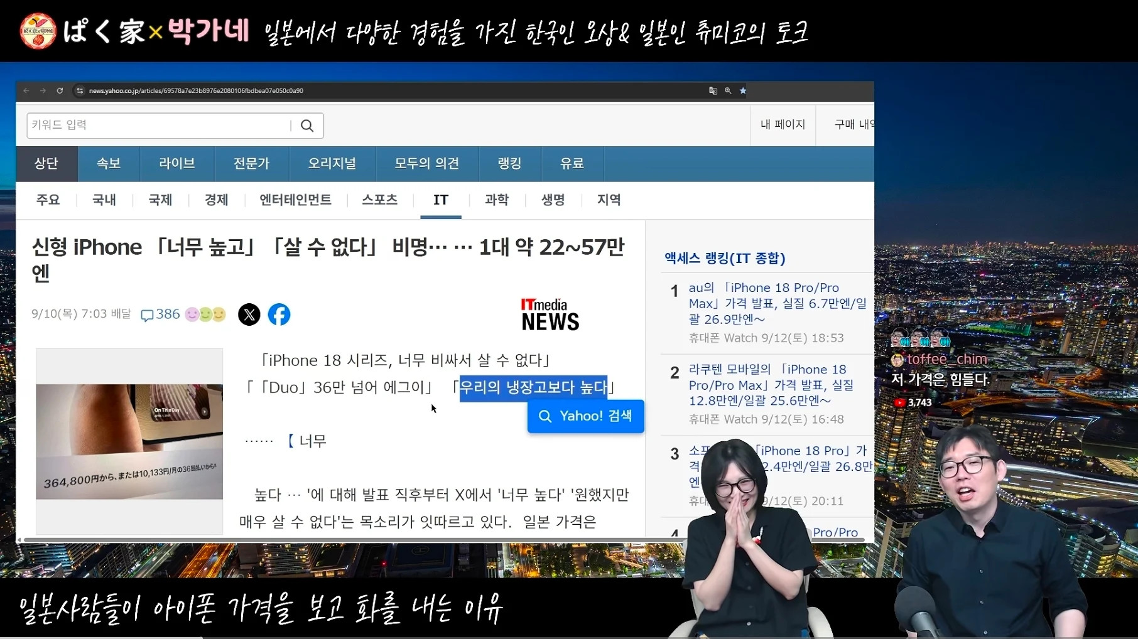Click the address bar URL
Viewport: 1138px width, 639px height.
(x=196, y=91)
